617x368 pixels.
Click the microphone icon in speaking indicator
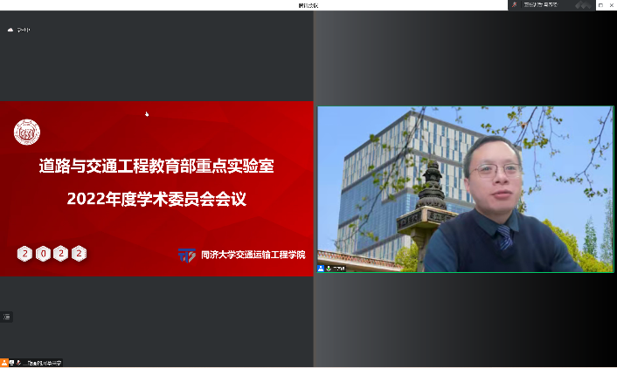515,4
